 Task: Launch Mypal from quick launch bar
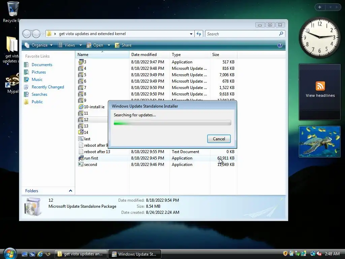point(48,254)
